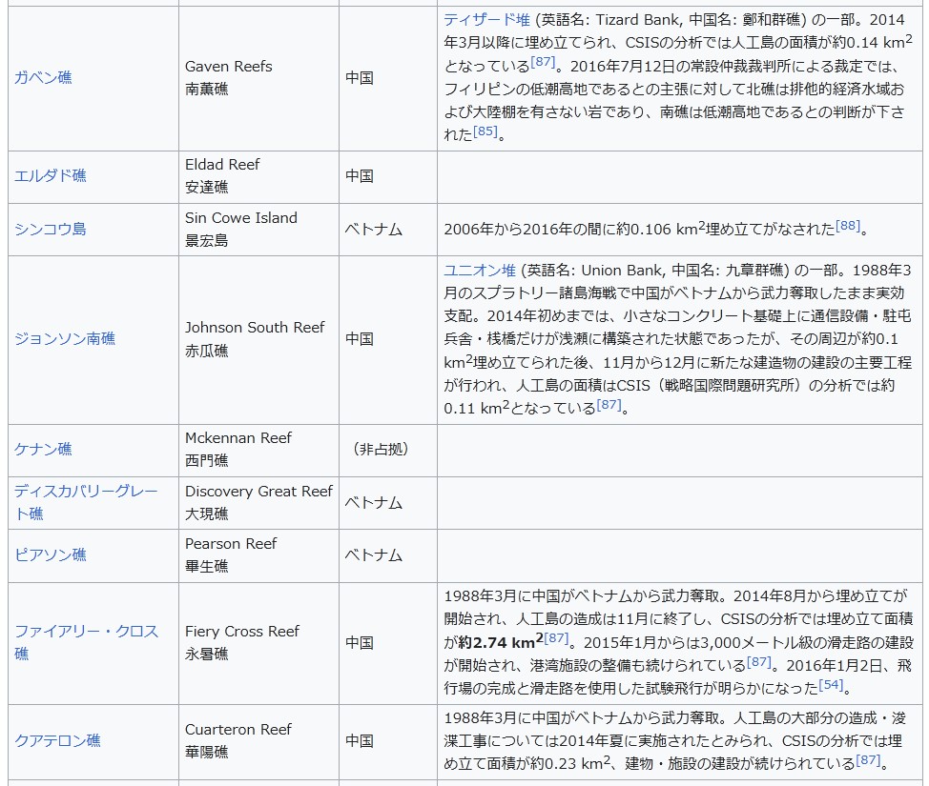This screenshot has height=786, width=929.
Task: Click reference [87] in Johnson South Reef row
Action: point(609,404)
